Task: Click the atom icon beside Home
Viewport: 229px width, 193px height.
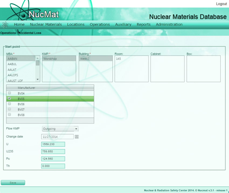Action: click(5, 25)
